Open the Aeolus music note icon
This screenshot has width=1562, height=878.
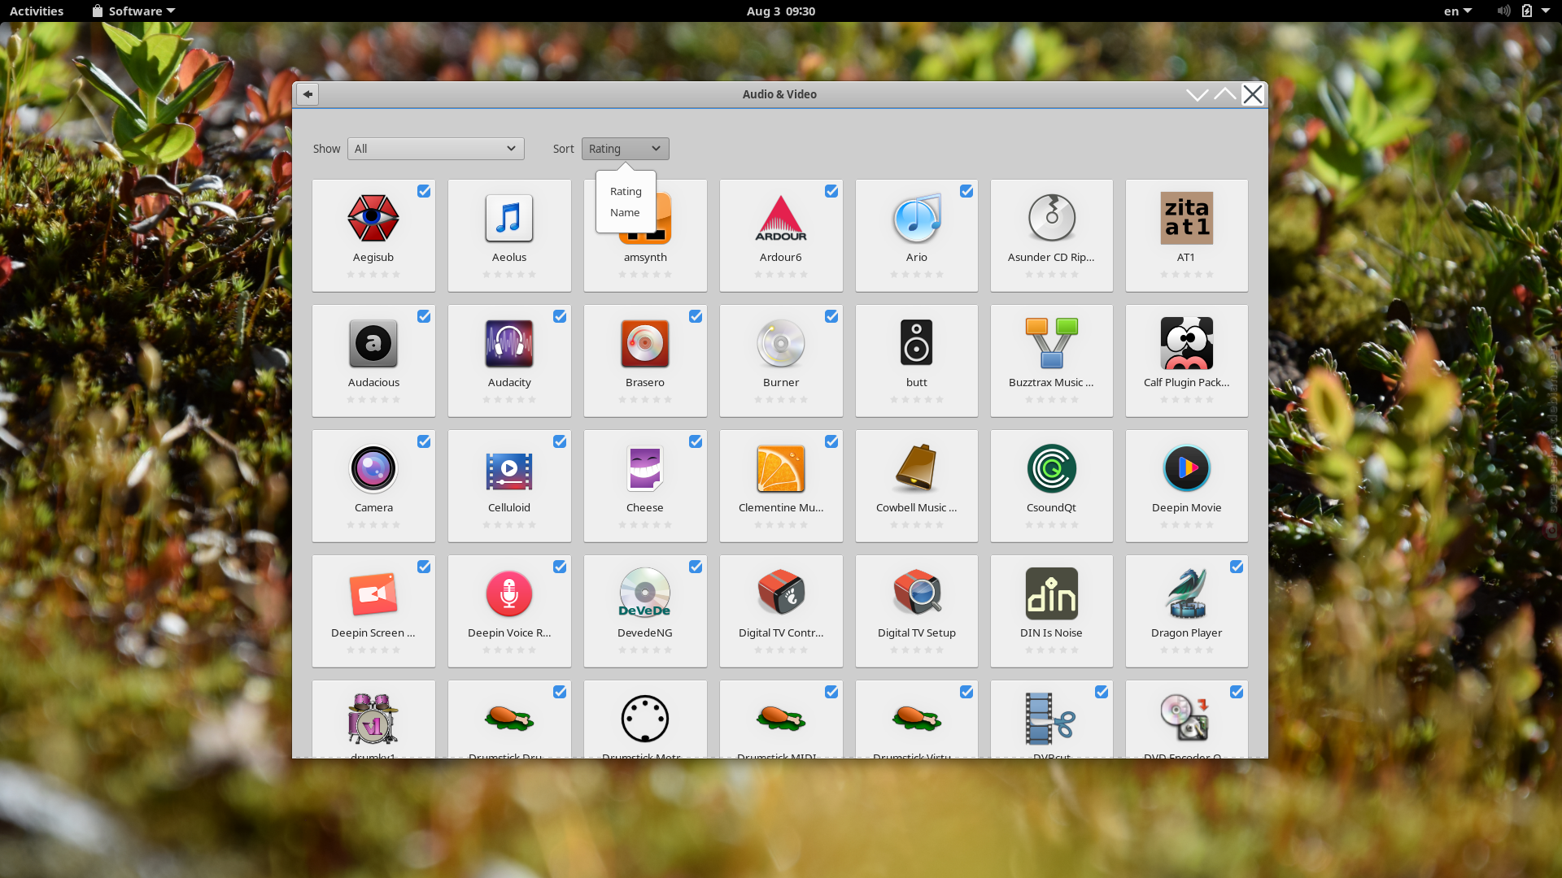click(509, 218)
